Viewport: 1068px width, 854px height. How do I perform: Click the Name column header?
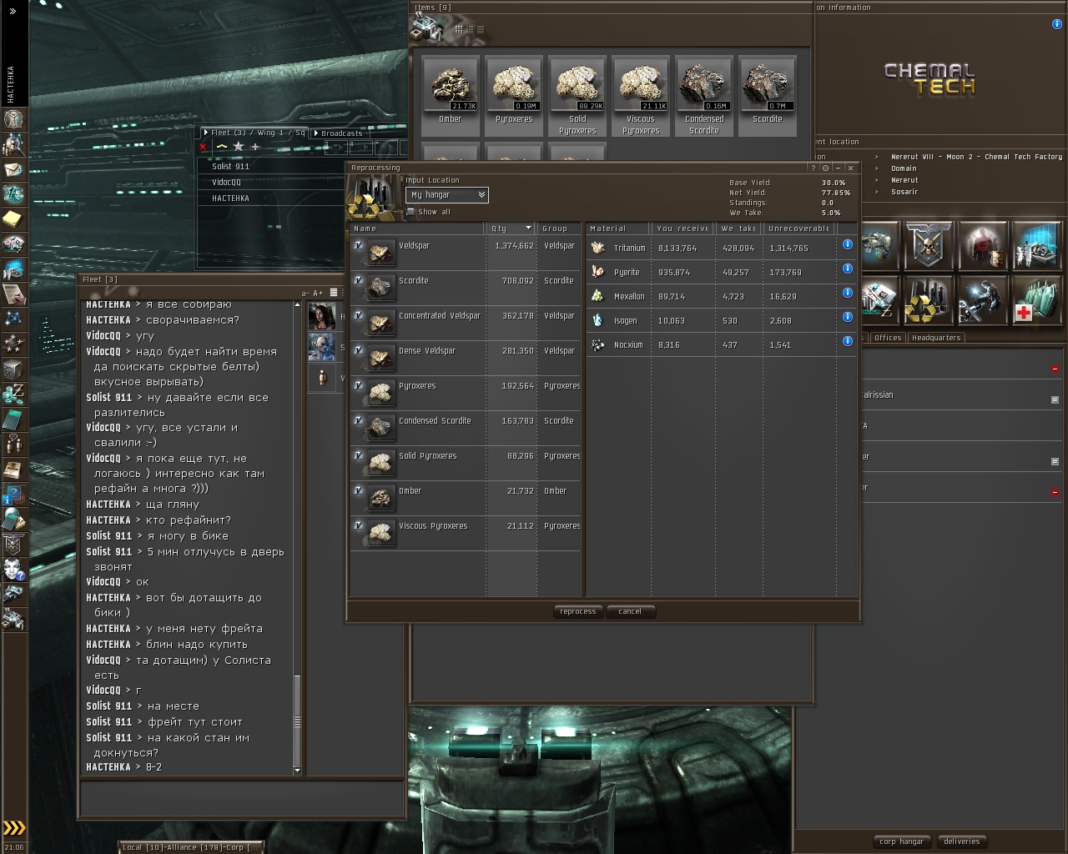click(x=416, y=229)
